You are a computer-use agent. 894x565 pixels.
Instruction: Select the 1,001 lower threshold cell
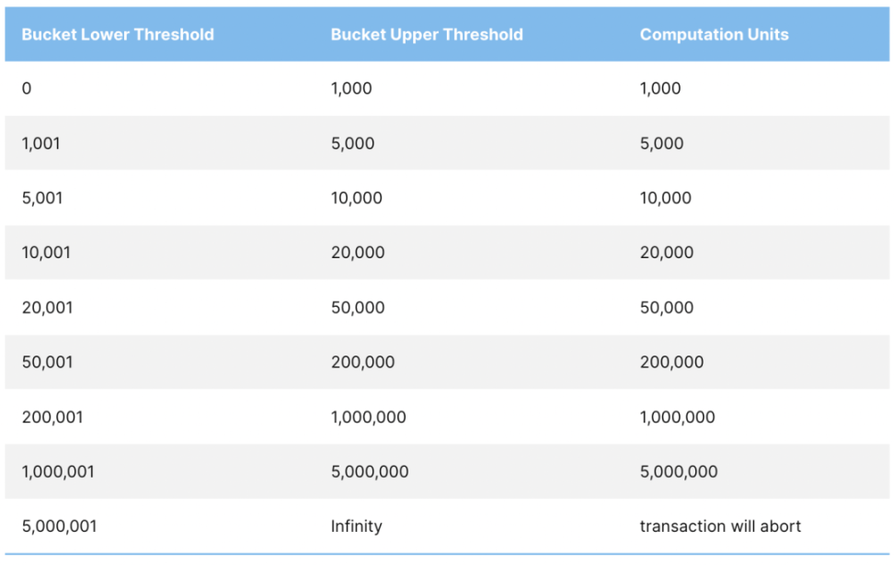pos(41,143)
